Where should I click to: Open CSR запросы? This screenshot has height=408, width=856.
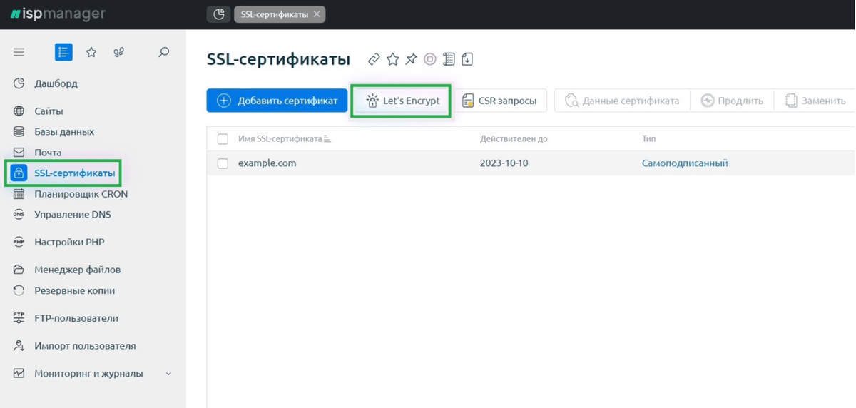click(x=499, y=101)
